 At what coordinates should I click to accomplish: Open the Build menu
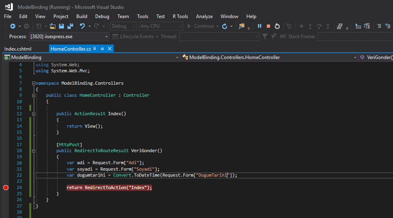click(x=82, y=16)
